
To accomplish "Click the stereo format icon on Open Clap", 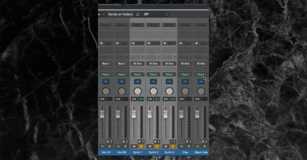I will [196, 43].
